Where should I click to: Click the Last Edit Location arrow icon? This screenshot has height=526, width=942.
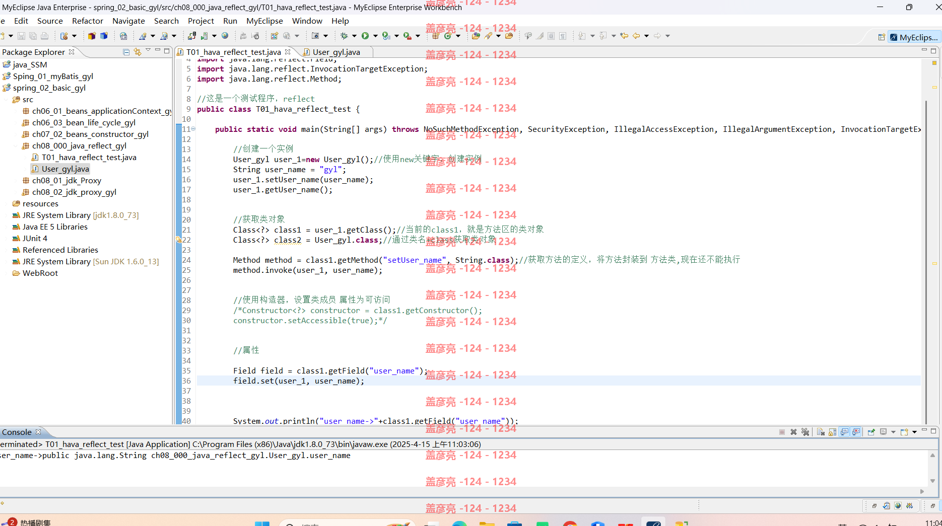pyautogui.click(x=624, y=36)
